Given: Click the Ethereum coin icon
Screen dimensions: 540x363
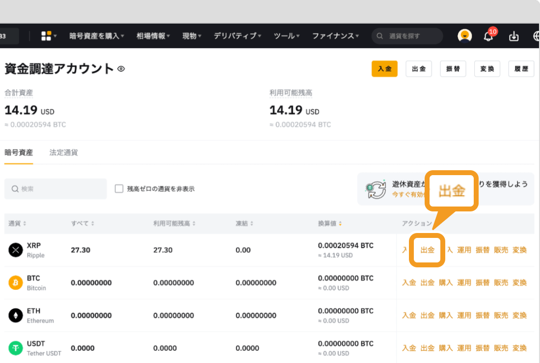Looking at the screenshot, I should point(16,315).
